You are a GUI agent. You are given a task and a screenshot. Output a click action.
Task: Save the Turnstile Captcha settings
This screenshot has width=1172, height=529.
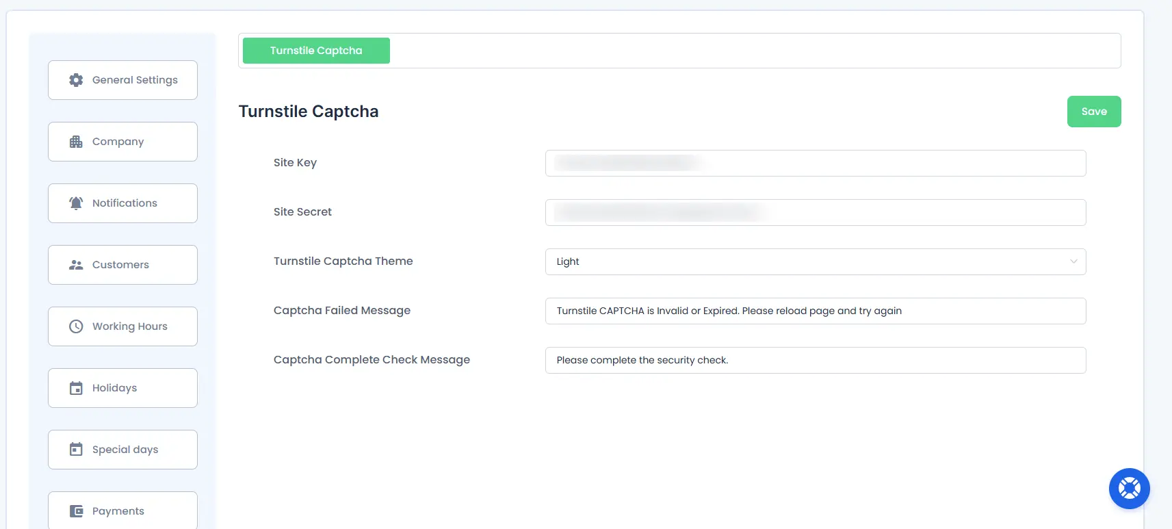coord(1094,112)
